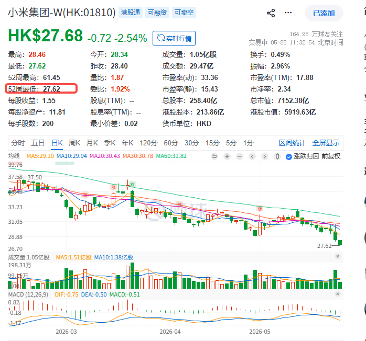Click the HK$27.68 current price
Image resolution: width=366 pixels, height=341 pixels.
pos(46,36)
